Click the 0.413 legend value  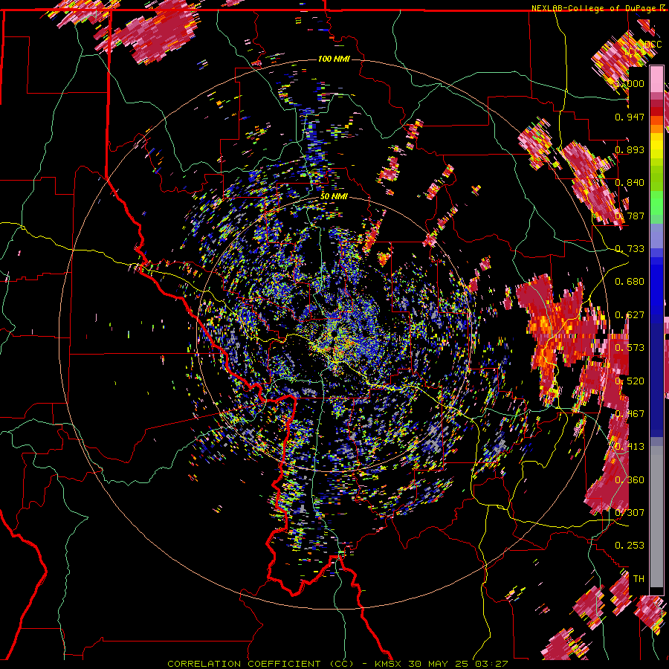(630, 446)
